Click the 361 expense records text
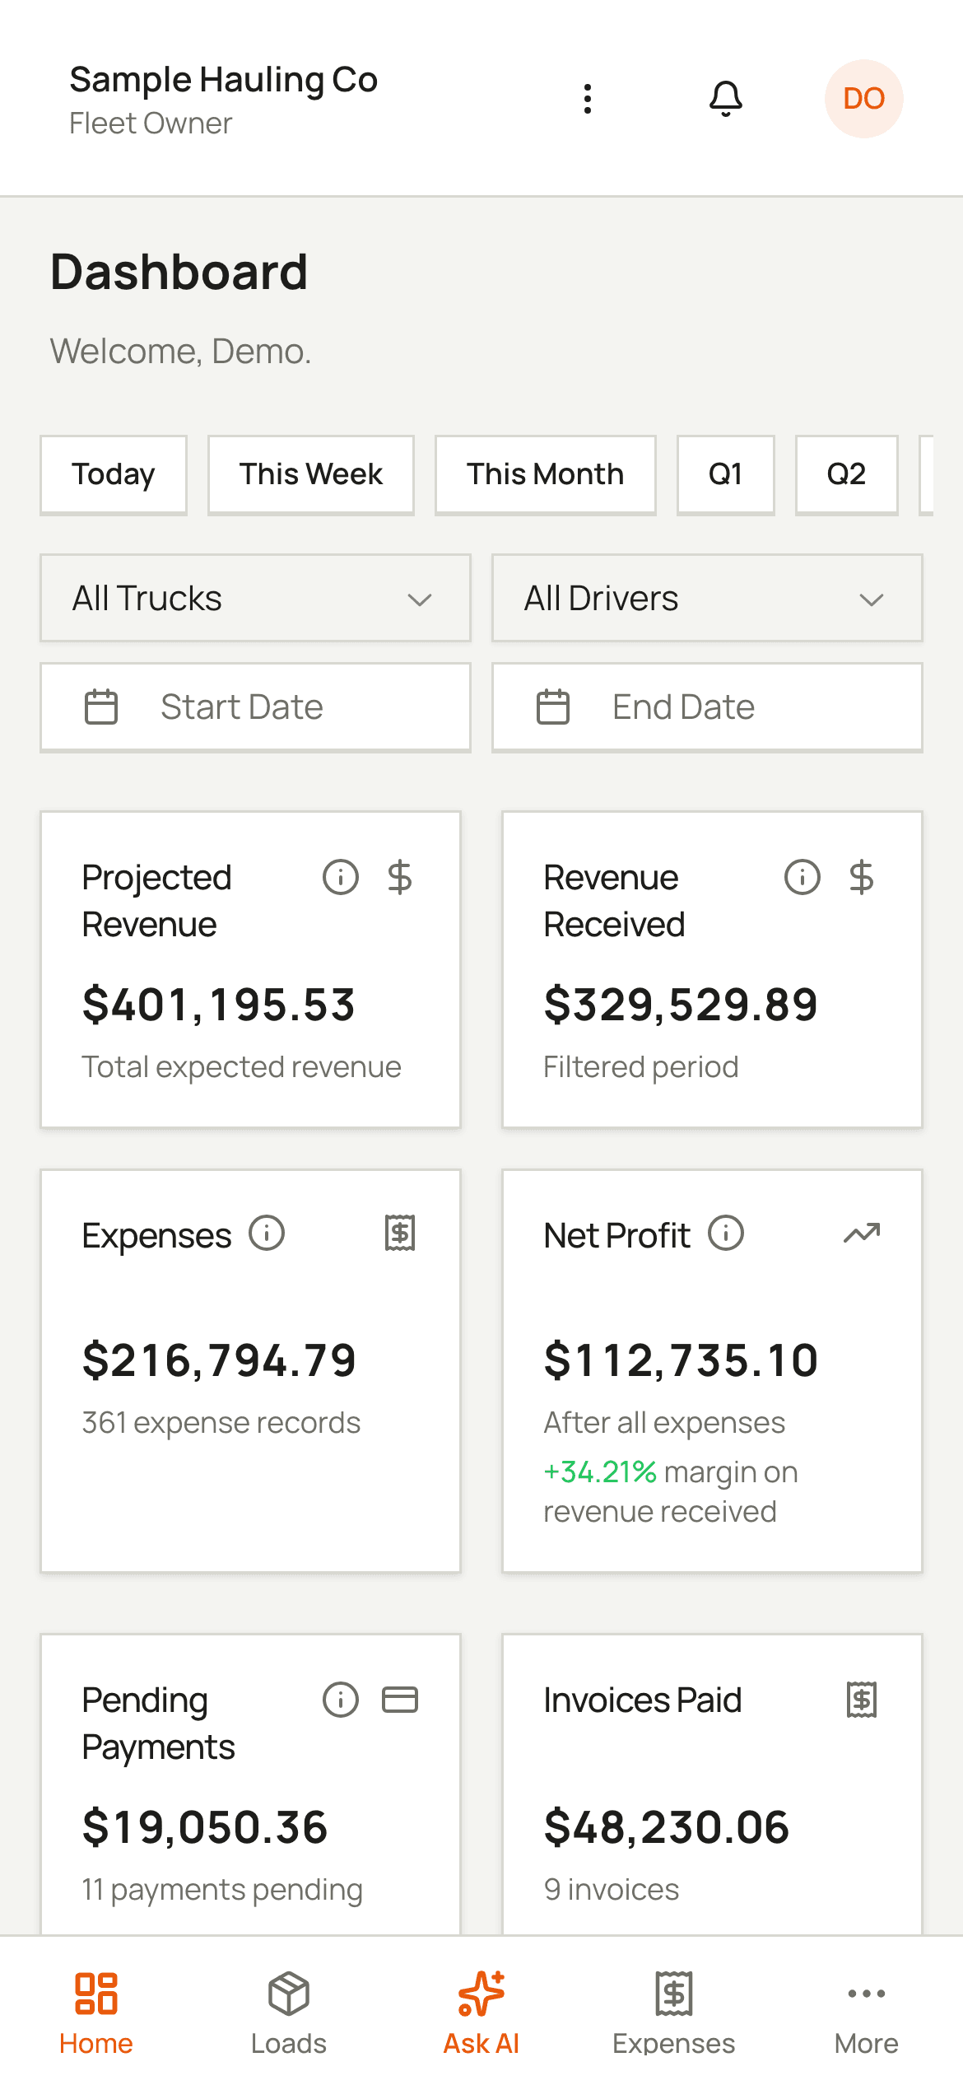Image resolution: width=963 pixels, height=2085 pixels. [x=221, y=1423]
